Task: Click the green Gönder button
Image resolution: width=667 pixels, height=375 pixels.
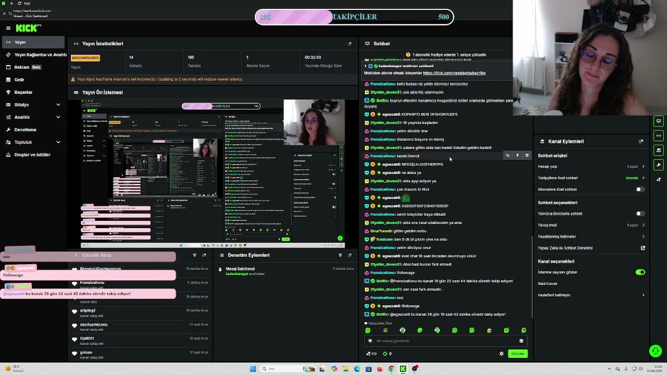Action: click(517, 354)
